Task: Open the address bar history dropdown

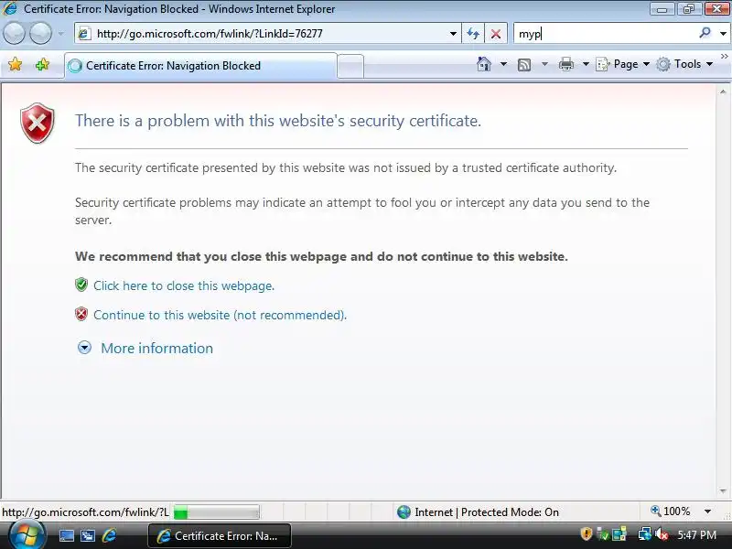Action: click(452, 34)
